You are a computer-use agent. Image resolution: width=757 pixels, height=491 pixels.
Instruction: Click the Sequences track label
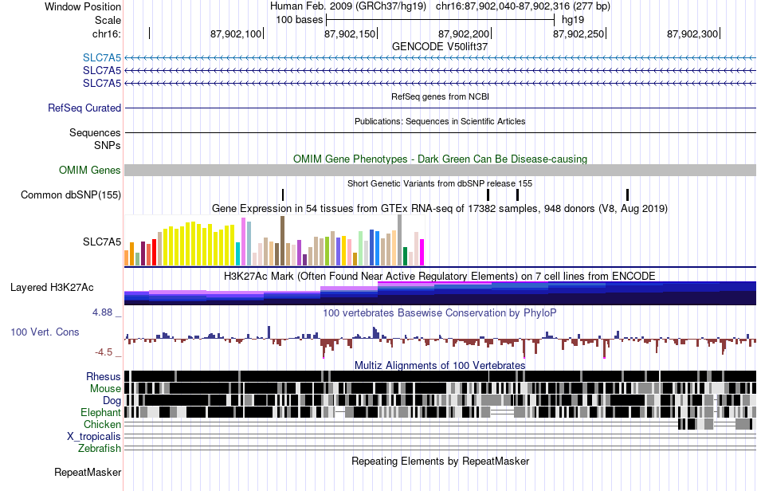pyautogui.click(x=95, y=132)
